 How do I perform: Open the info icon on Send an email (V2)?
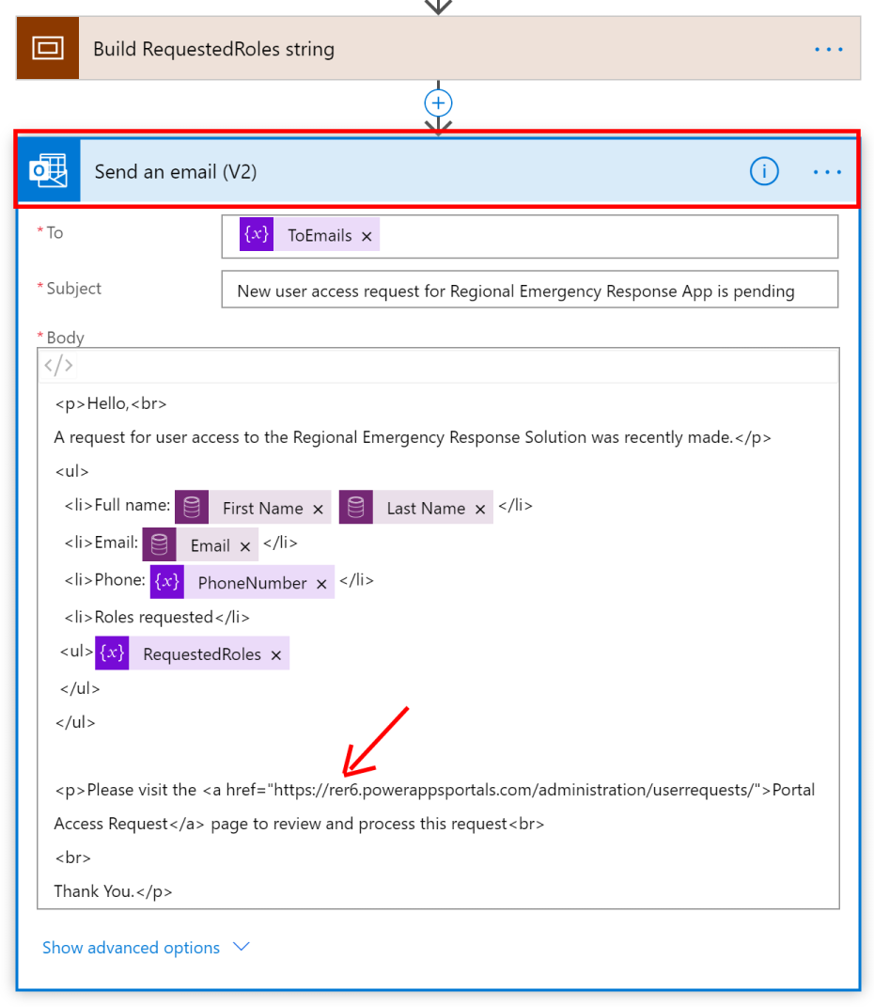764,171
